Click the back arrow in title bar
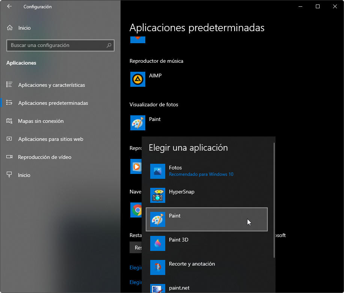The width and height of the screenshot is (344, 293). (x=9, y=6)
